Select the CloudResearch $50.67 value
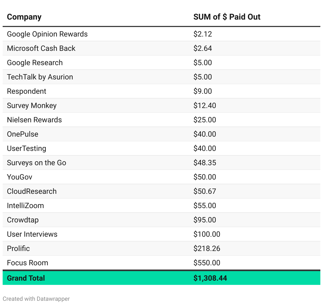 205,191
